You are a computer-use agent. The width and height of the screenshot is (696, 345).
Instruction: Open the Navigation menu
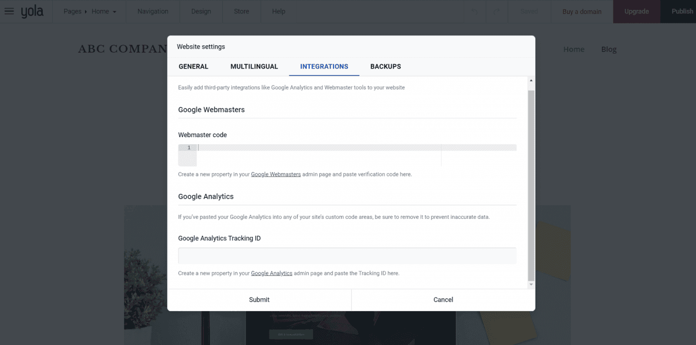tap(153, 11)
